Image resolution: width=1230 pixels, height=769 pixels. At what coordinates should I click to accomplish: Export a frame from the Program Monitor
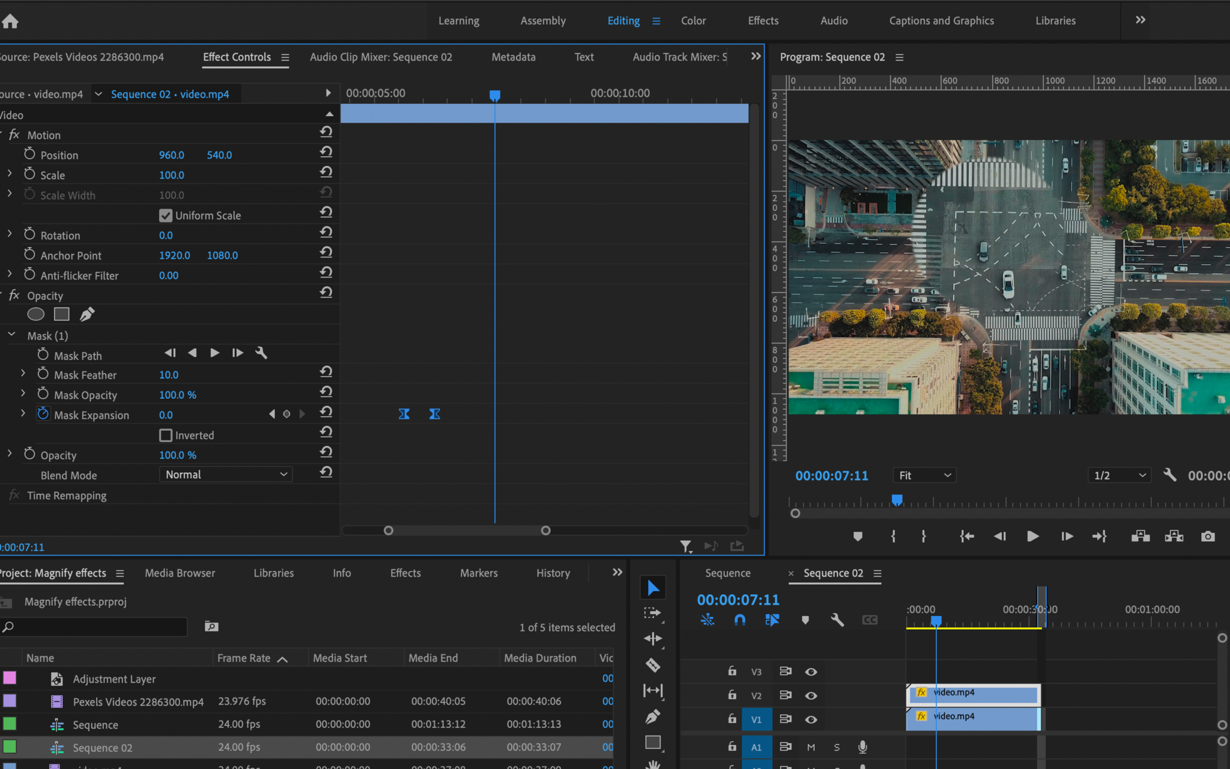(1207, 536)
